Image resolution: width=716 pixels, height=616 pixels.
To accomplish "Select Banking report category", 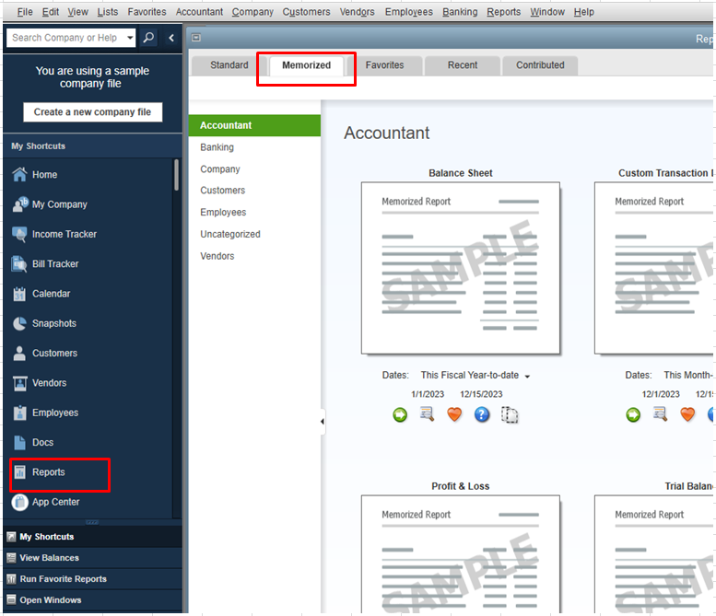I will pos(254,147).
